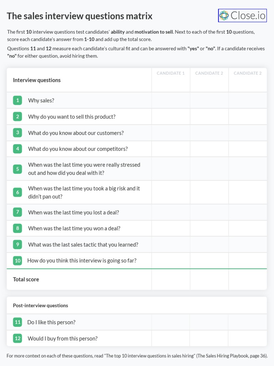
Task: Click the 'Would I buy from this person?' question
Action: [x=62, y=338]
